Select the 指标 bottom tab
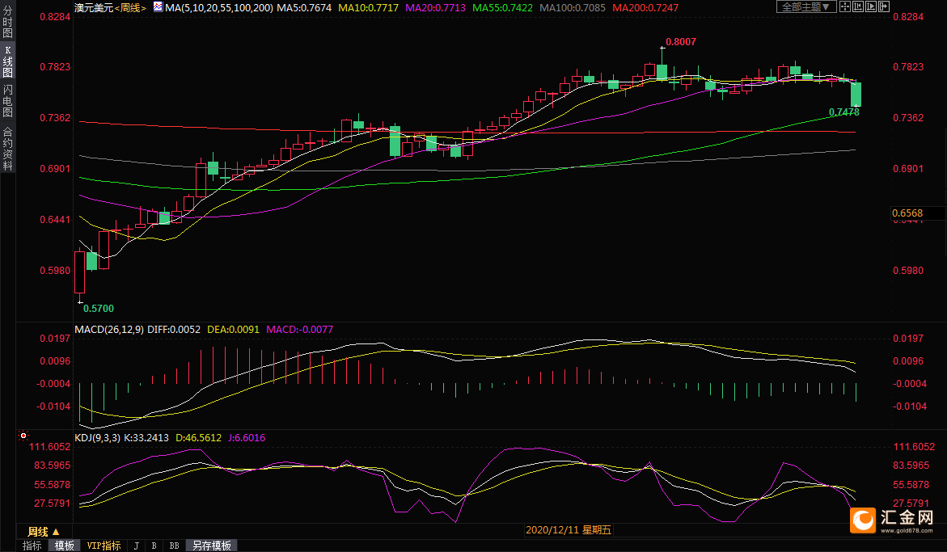 [x=32, y=546]
